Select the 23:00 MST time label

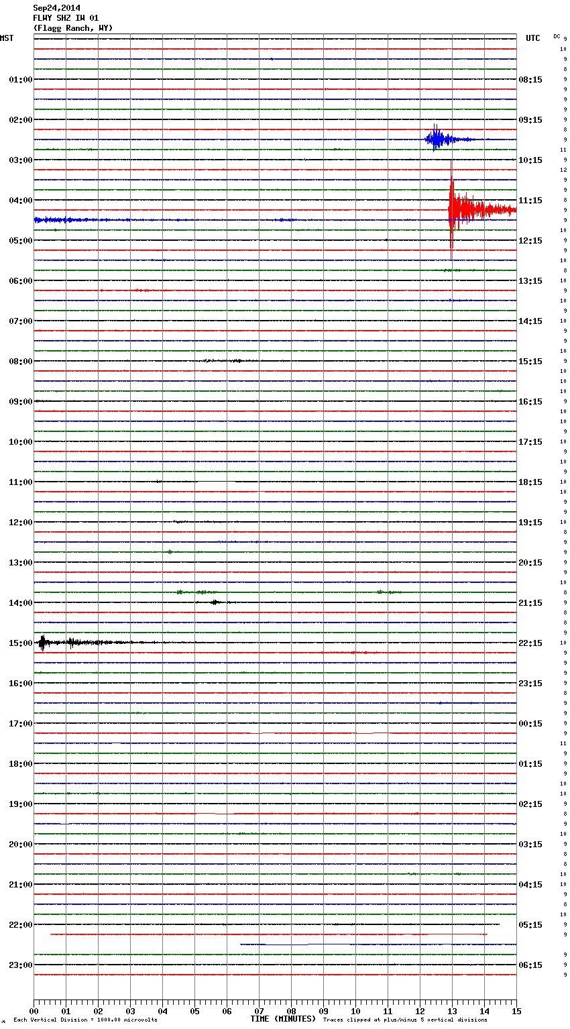pos(20,965)
